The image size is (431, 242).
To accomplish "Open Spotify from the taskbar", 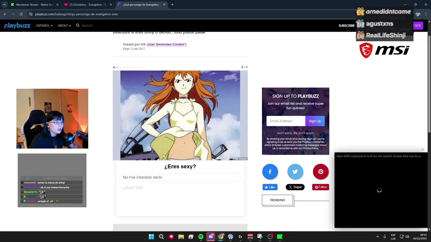I will pos(201,237).
